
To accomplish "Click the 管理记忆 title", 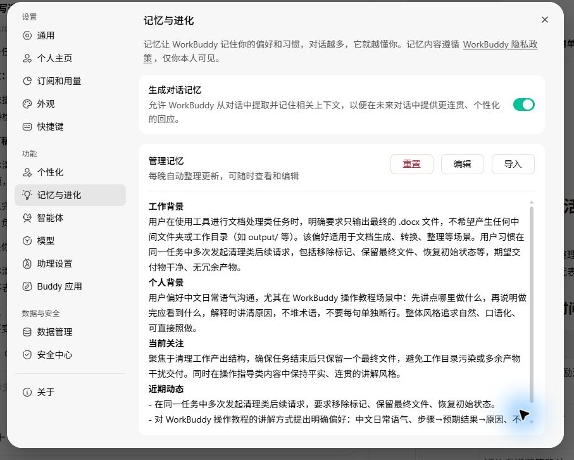I will (x=166, y=161).
